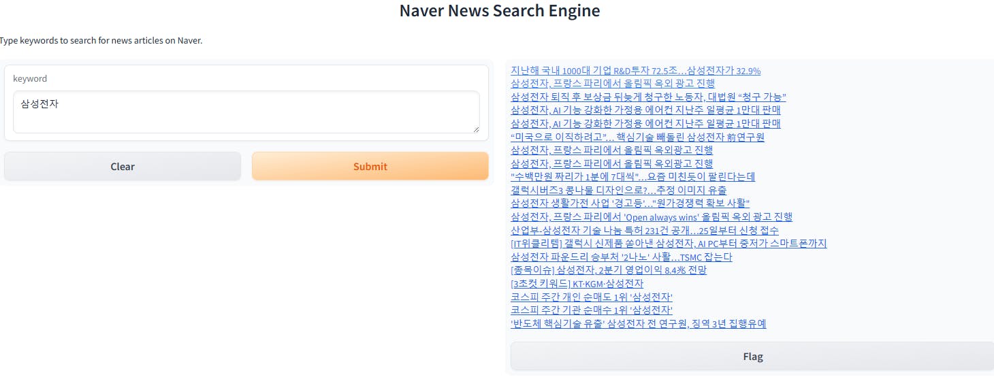Click the Flag button below results
Image resolution: width=994 pixels, height=390 pixels.
tap(752, 357)
